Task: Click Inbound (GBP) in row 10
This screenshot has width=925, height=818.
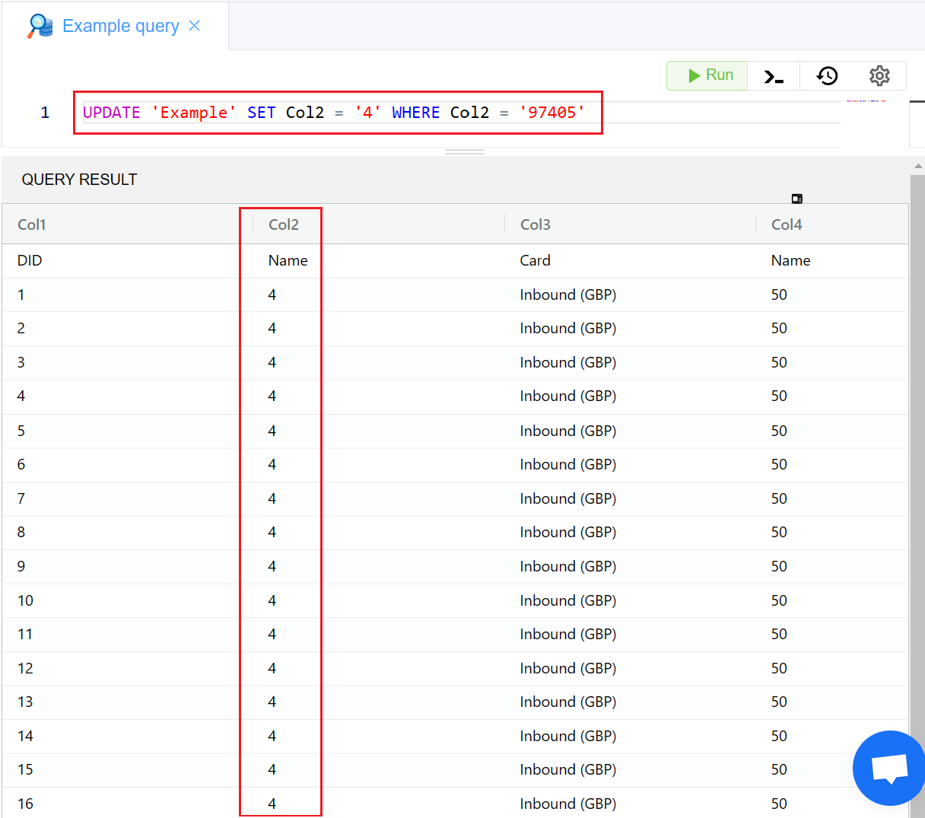Action: [x=567, y=600]
